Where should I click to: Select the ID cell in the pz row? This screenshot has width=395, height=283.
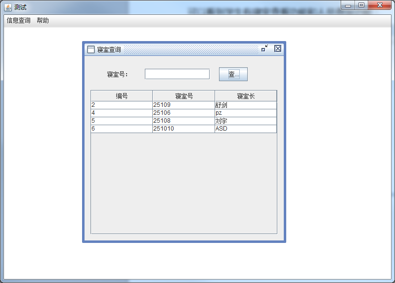click(122, 113)
